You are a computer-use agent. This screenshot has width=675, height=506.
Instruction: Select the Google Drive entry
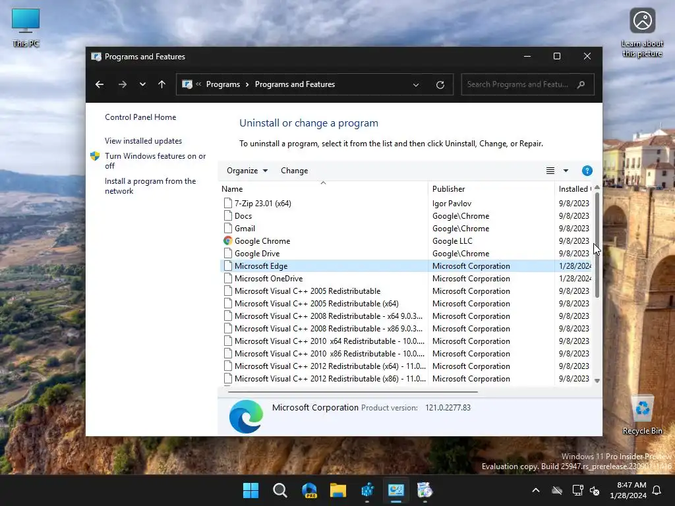coord(257,254)
